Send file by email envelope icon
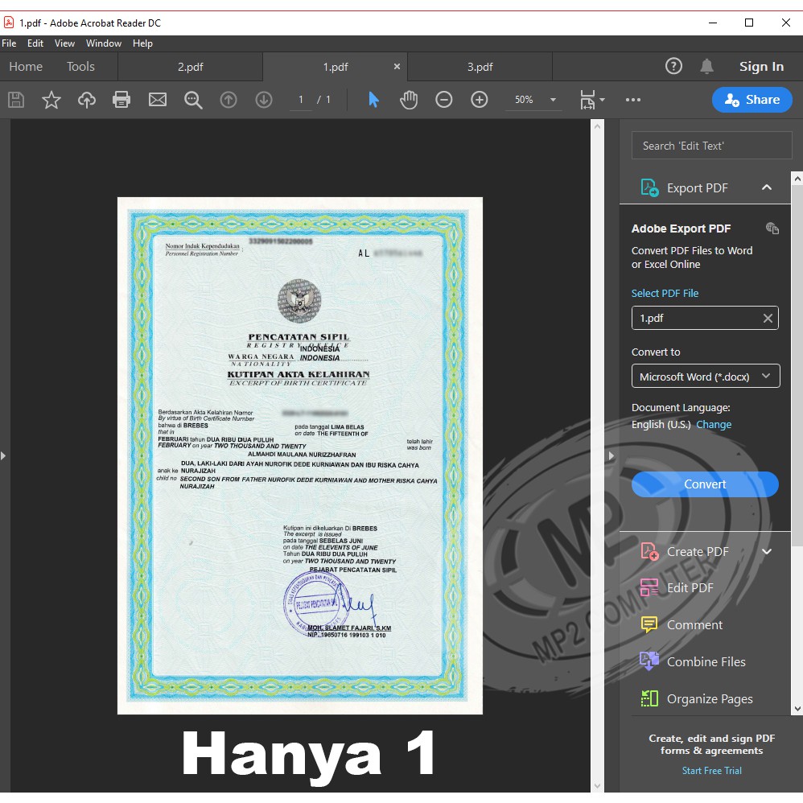Screen dimensions: 803x803 pos(158,100)
